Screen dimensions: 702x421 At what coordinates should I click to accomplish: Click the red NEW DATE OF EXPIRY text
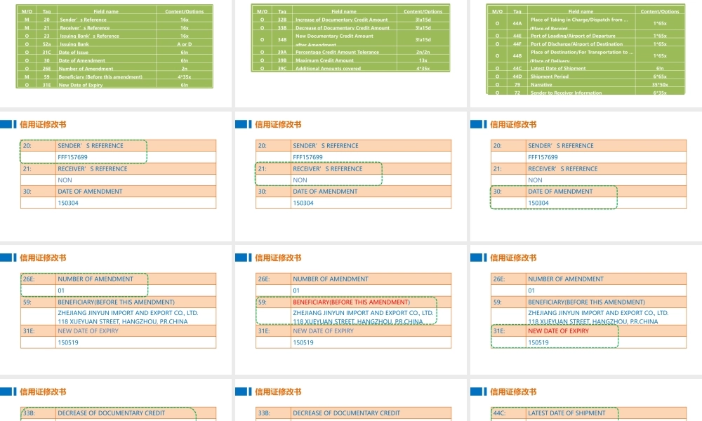pos(558,330)
